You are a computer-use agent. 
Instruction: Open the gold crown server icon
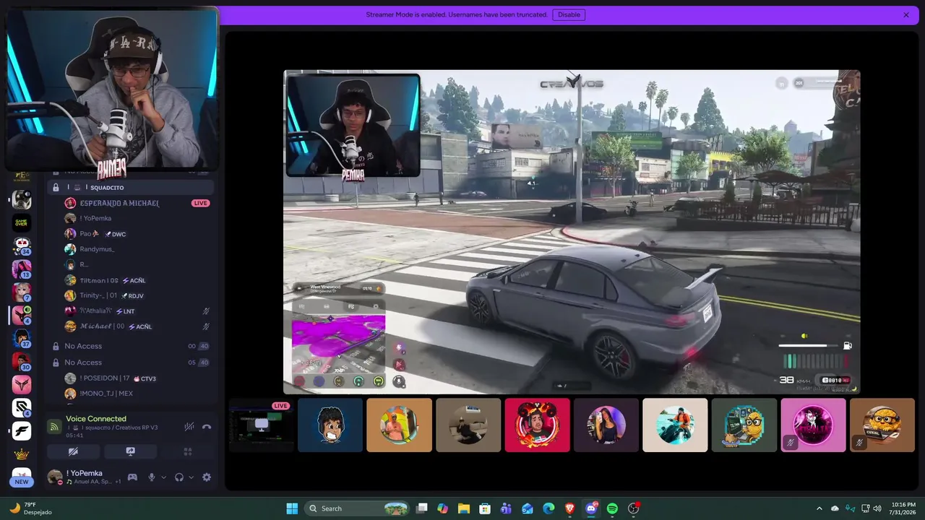click(22, 455)
